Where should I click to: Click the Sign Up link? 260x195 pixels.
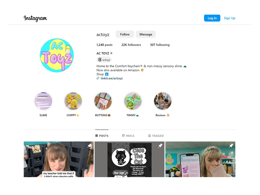(229, 18)
